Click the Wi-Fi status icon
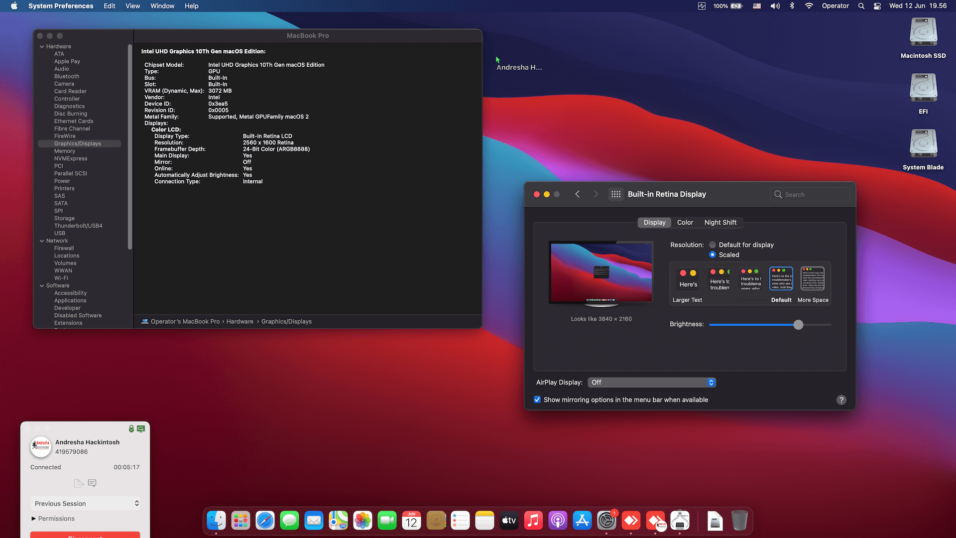The height and width of the screenshot is (538, 956). [809, 6]
